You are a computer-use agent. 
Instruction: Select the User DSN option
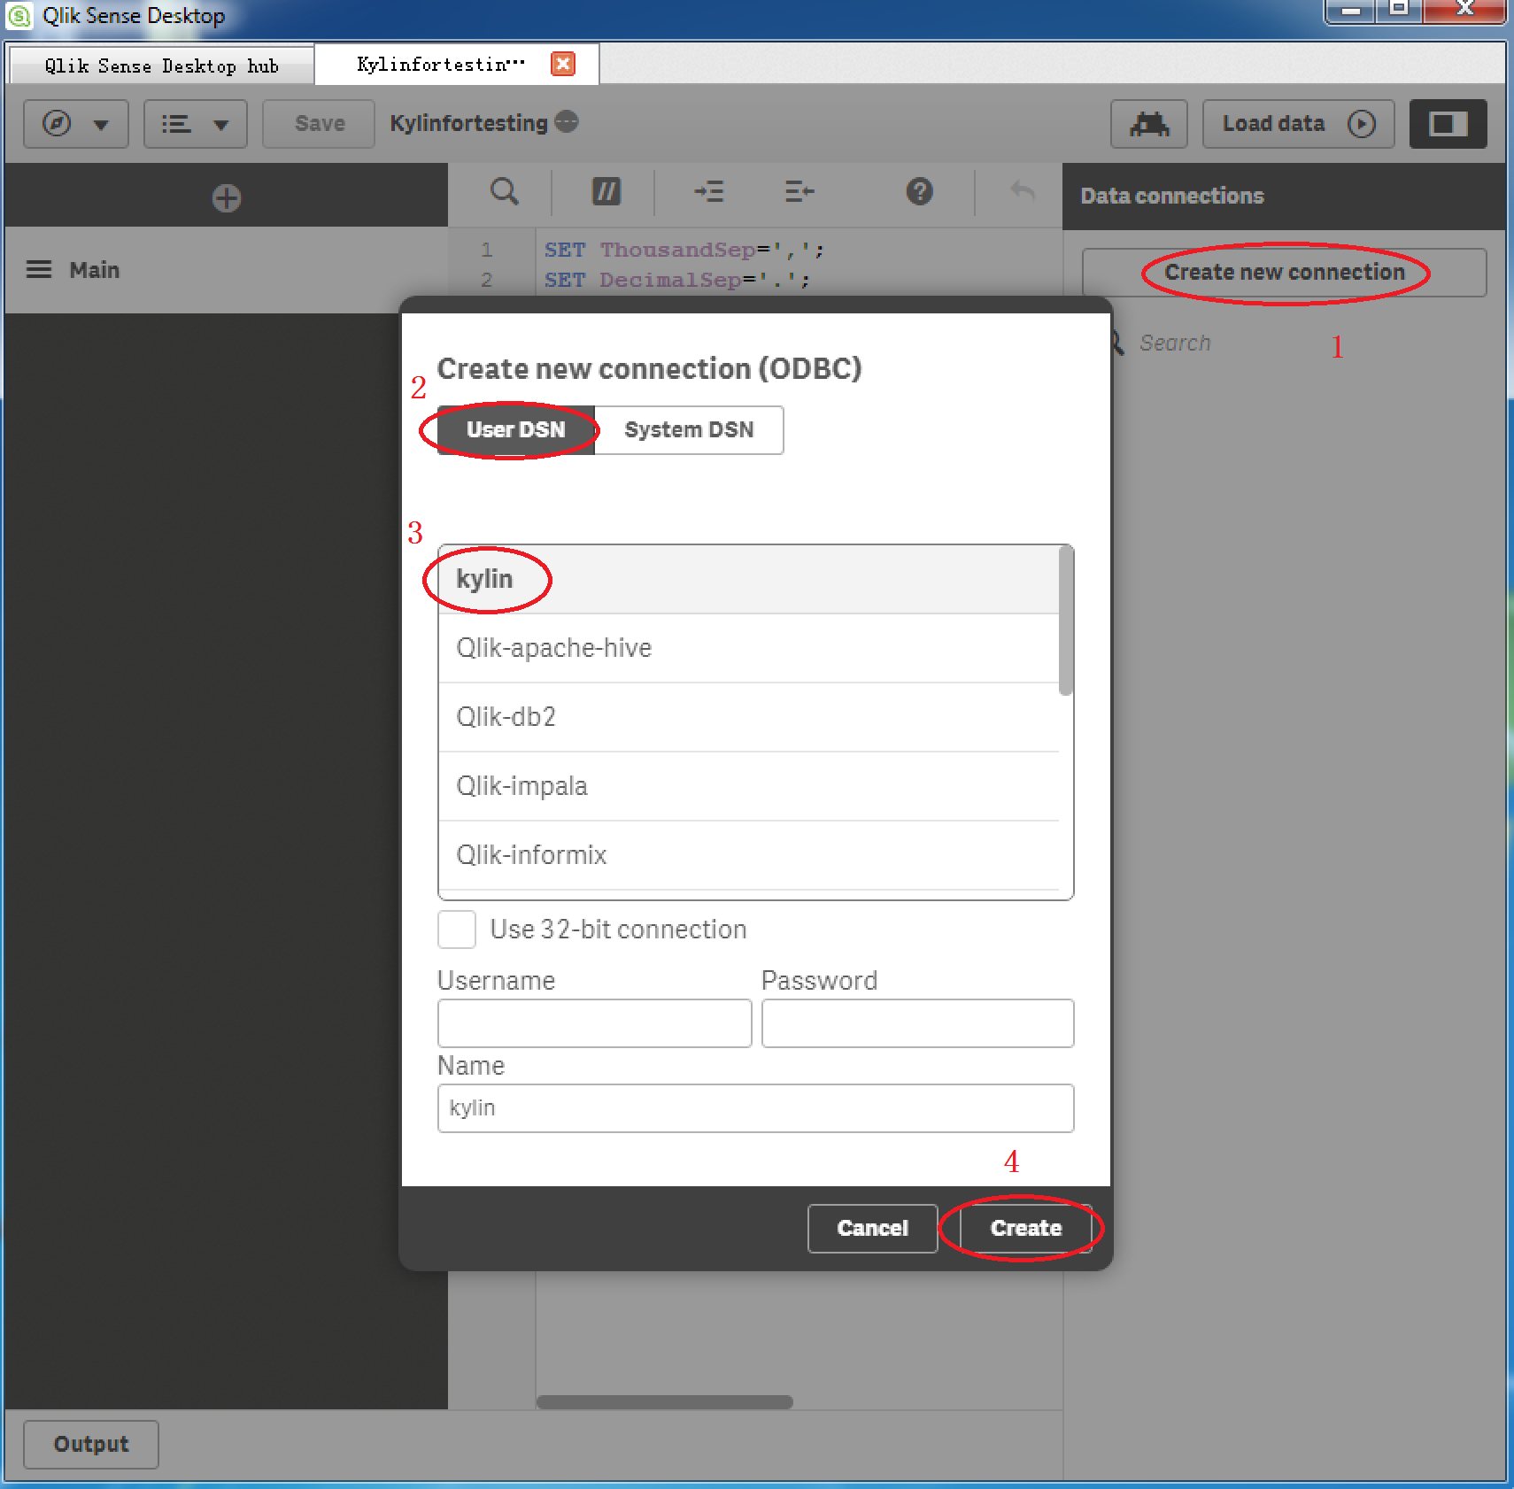point(516,430)
